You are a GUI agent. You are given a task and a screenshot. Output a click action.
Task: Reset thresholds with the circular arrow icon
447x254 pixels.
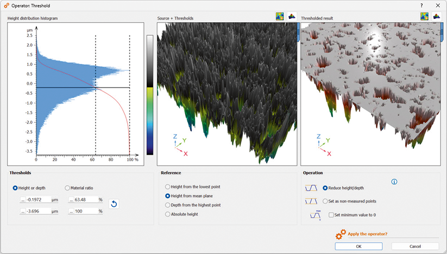(x=114, y=204)
